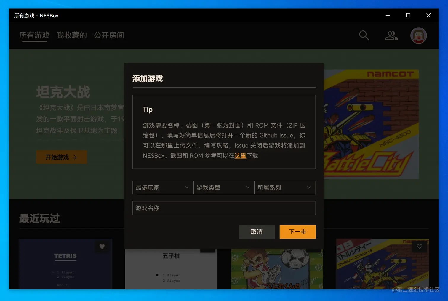The height and width of the screenshot is (301, 448).
Task: Click the namcot Battle City banner cover
Action: click(371, 124)
